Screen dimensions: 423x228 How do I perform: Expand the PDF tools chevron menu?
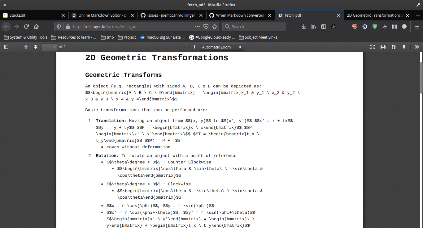tap(416, 47)
